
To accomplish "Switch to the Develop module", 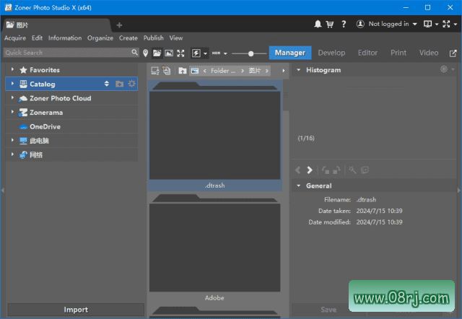I will coord(331,53).
